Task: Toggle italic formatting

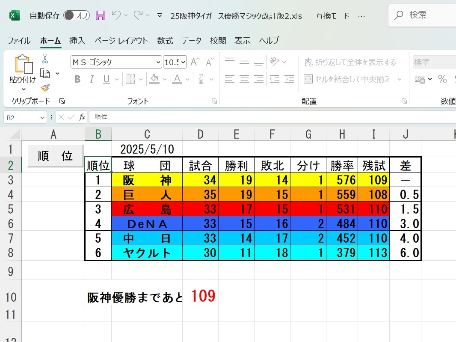Action: [92, 79]
